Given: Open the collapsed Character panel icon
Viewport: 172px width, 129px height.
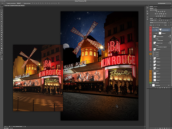Looking at the screenshot, I should pos(147,17).
